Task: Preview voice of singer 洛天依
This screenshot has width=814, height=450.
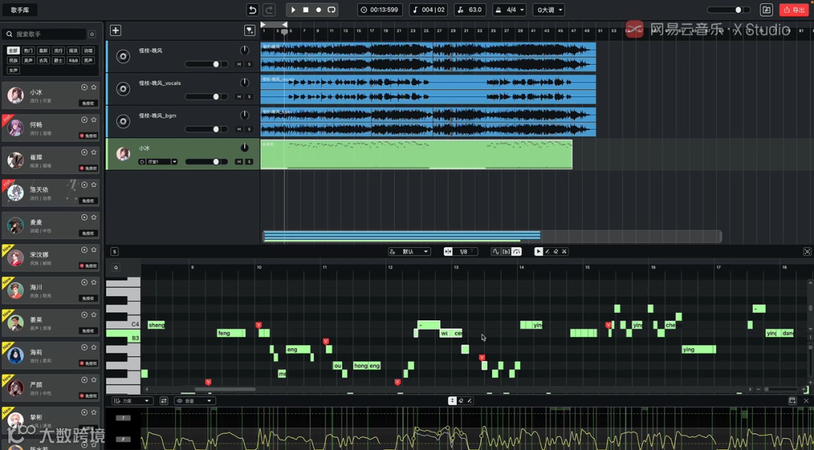Action: click(x=84, y=185)
